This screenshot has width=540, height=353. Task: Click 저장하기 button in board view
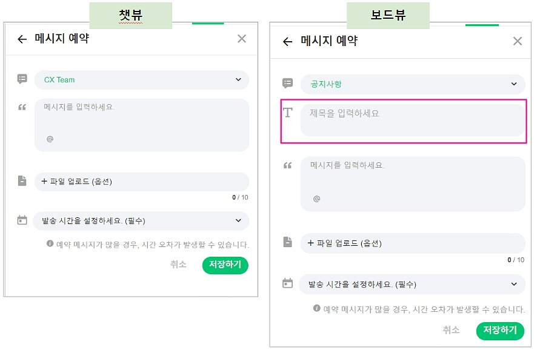pos(500,330)
